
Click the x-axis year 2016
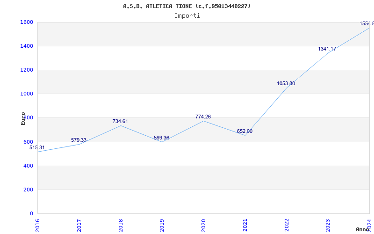[x=38, y=226]
